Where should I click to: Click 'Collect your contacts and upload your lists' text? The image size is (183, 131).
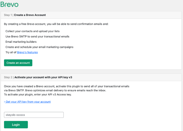pos(32,31)
